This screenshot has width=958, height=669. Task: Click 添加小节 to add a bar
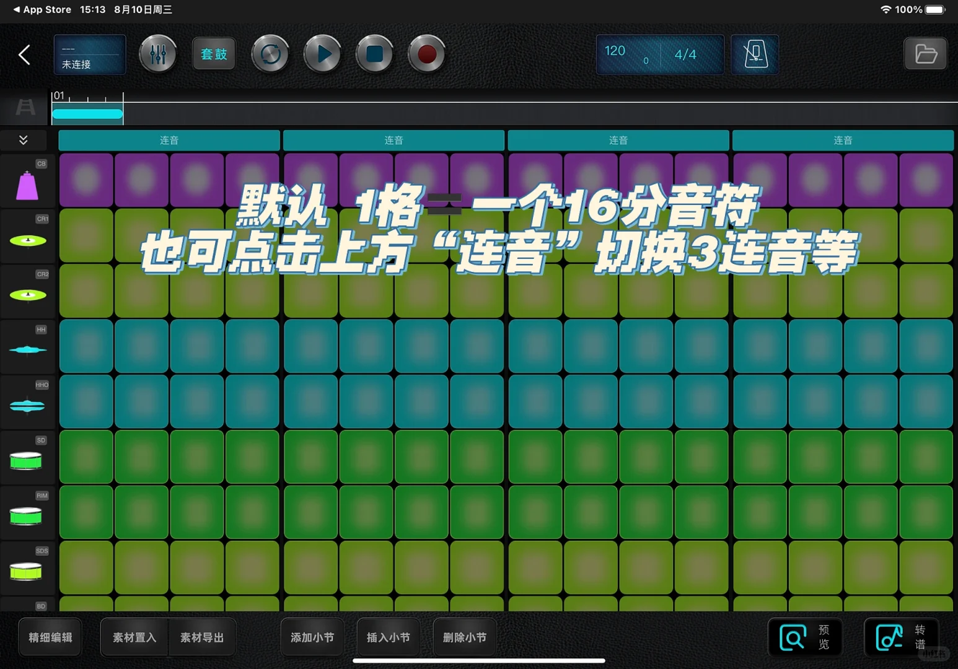(x=312, y=637)
